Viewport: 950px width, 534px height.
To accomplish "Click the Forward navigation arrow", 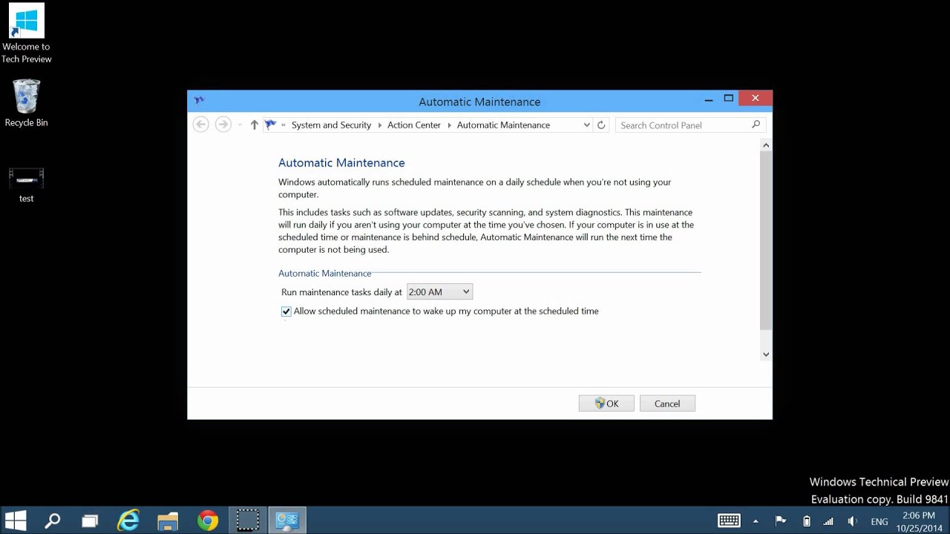I will [x=223, y=125].
